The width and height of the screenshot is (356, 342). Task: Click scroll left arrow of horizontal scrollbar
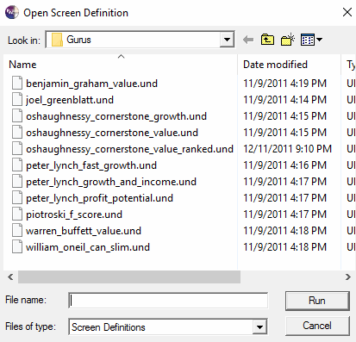coord(10,277)
